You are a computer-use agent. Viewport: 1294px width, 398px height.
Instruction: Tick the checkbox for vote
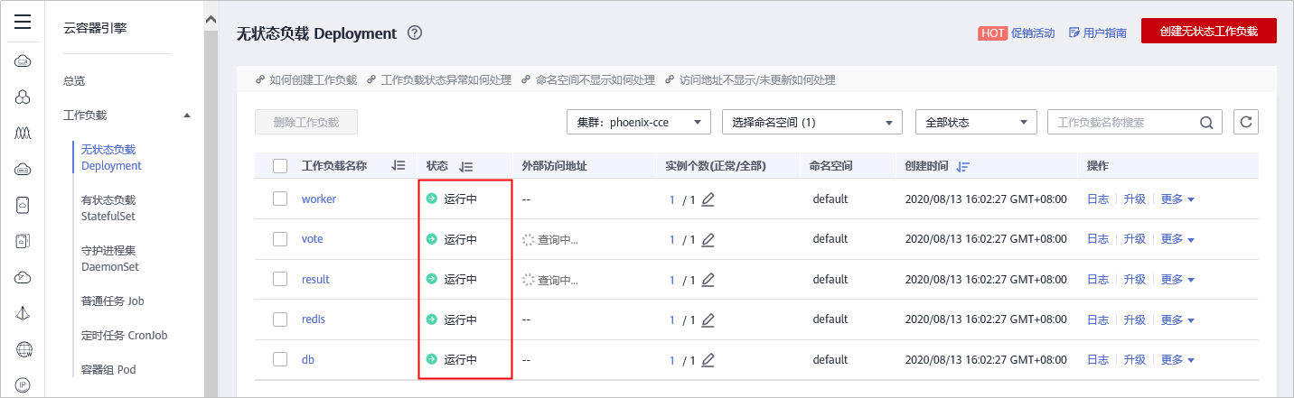280,239
